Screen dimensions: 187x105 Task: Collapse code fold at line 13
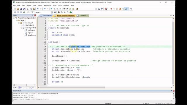tap(47, 44)
